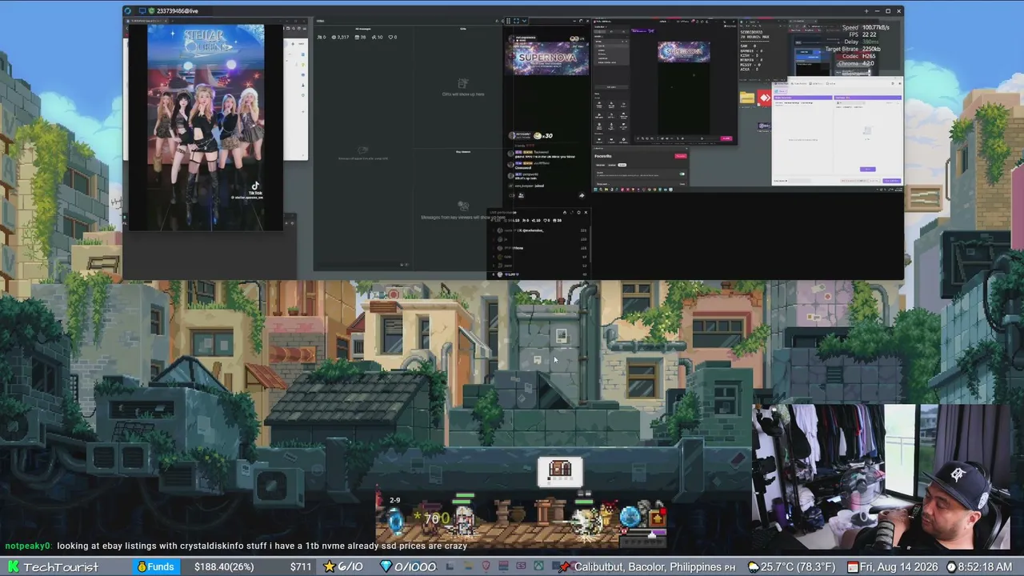1024x576 pixels.
Task: Click the remote desktop app icon in title bar
Action: click(128, 11)
